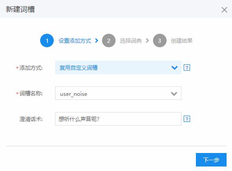The height and width of the screenshot is (171, 232).
Task: Go to the 选择词典 step label
Action: (131, 40)
